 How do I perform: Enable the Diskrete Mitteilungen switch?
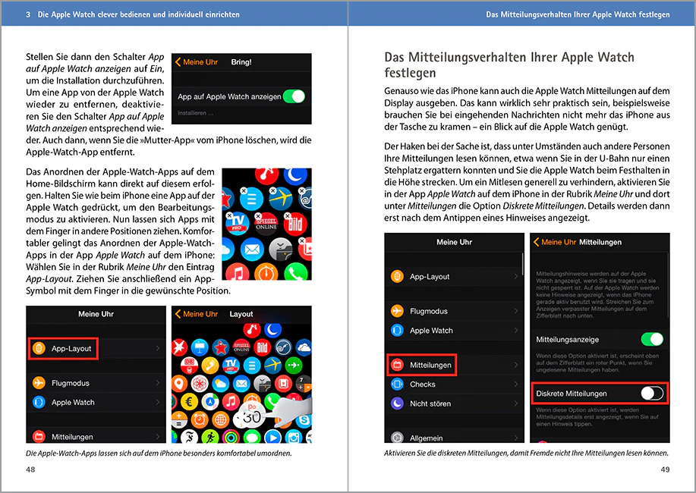tap(652, 393)
